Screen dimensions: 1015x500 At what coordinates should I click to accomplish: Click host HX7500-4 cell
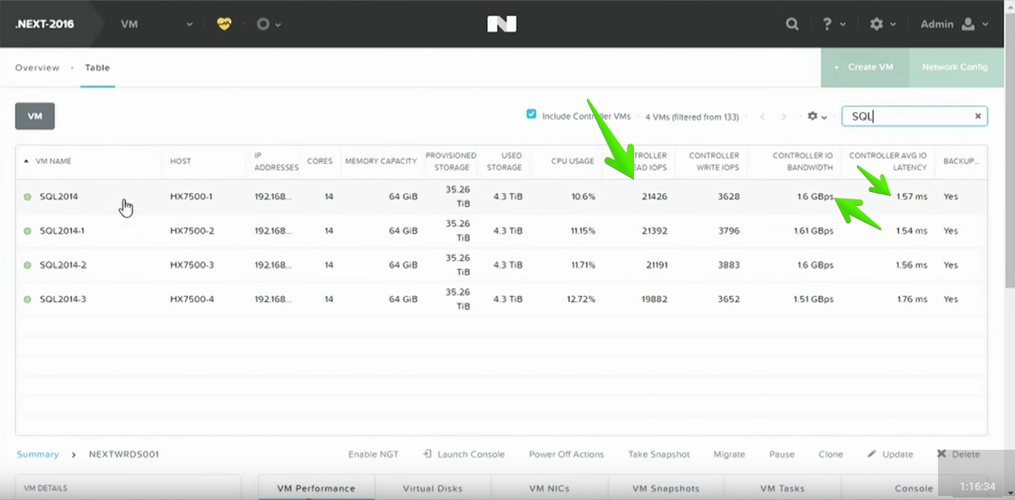[192, 299]
